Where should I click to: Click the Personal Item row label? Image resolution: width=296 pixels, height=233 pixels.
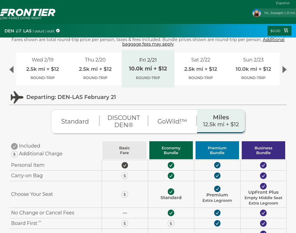tap(28, 165)
